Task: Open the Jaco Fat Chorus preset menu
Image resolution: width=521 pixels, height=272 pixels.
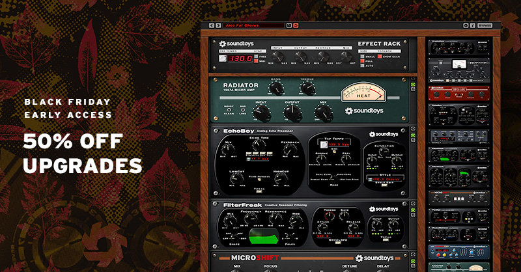Action: tap(254, 25)
